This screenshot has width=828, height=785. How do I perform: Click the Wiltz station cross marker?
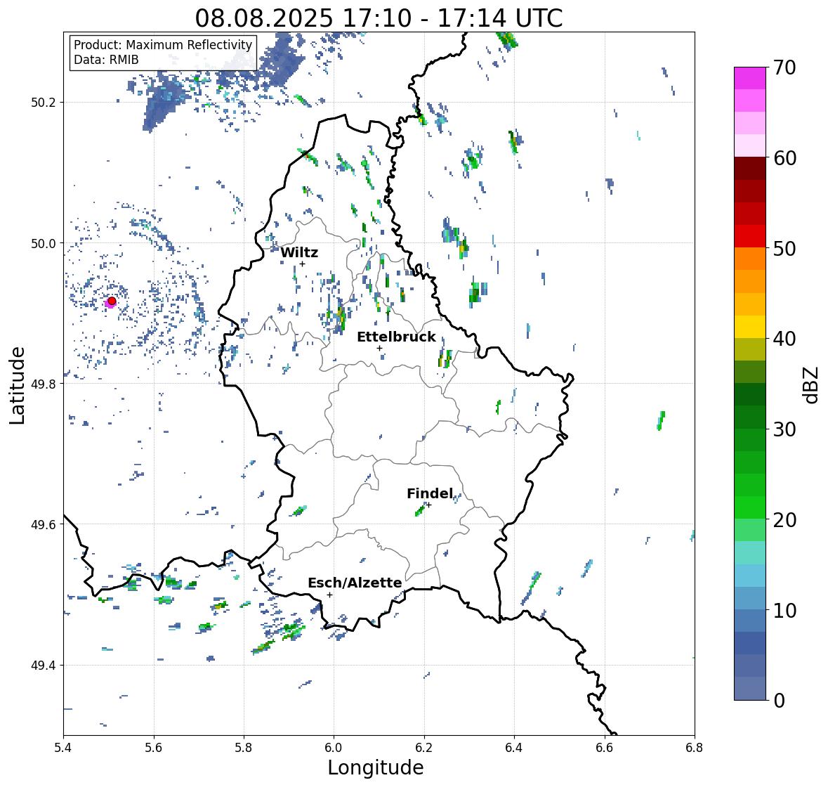click(302, 264)
